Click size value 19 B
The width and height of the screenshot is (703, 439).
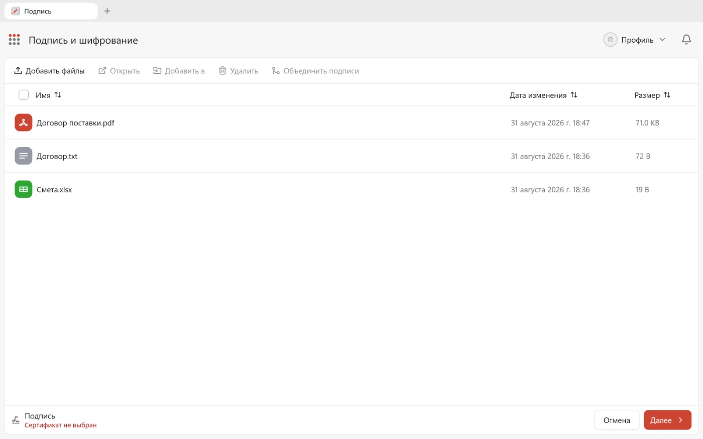coord(642,190)
